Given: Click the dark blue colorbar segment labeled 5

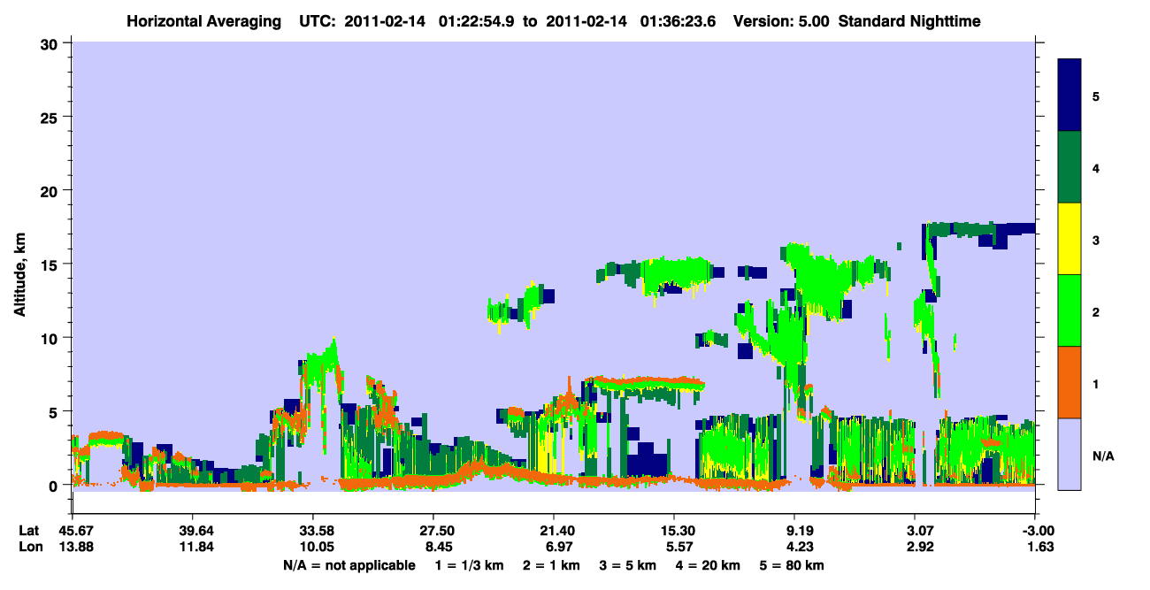Looking at the screenshot, I should pos(1069,96).
